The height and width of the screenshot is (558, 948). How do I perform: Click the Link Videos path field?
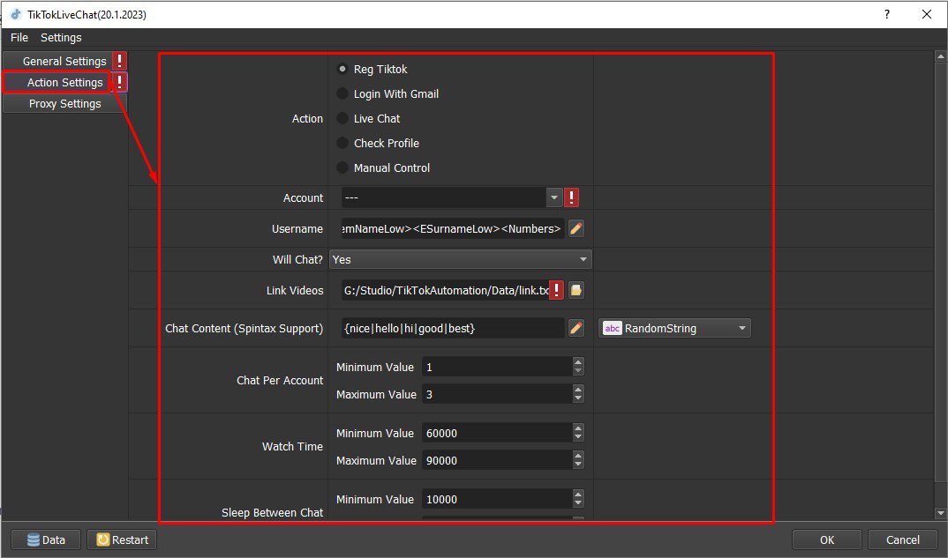446,290
